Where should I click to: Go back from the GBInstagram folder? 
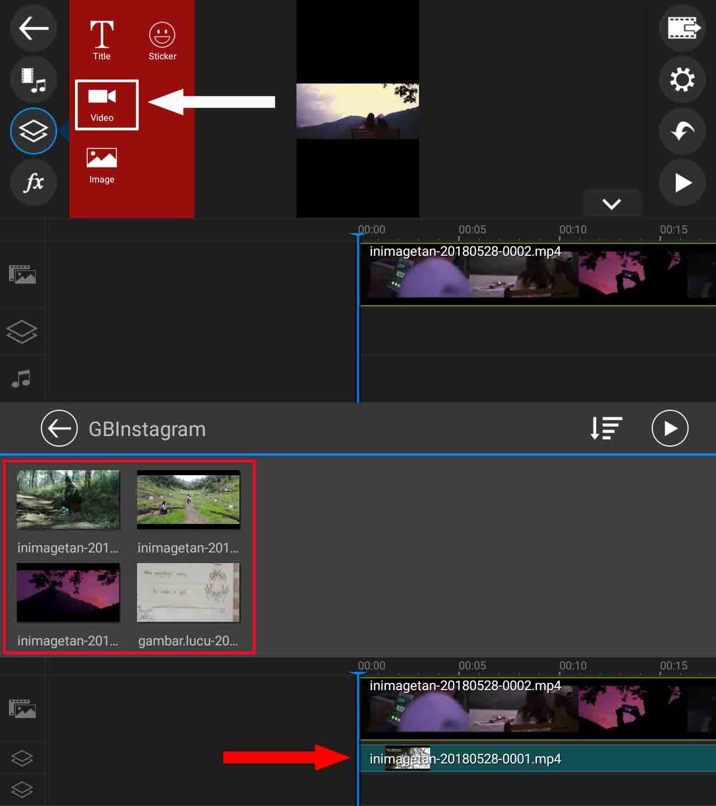(59, 428)
